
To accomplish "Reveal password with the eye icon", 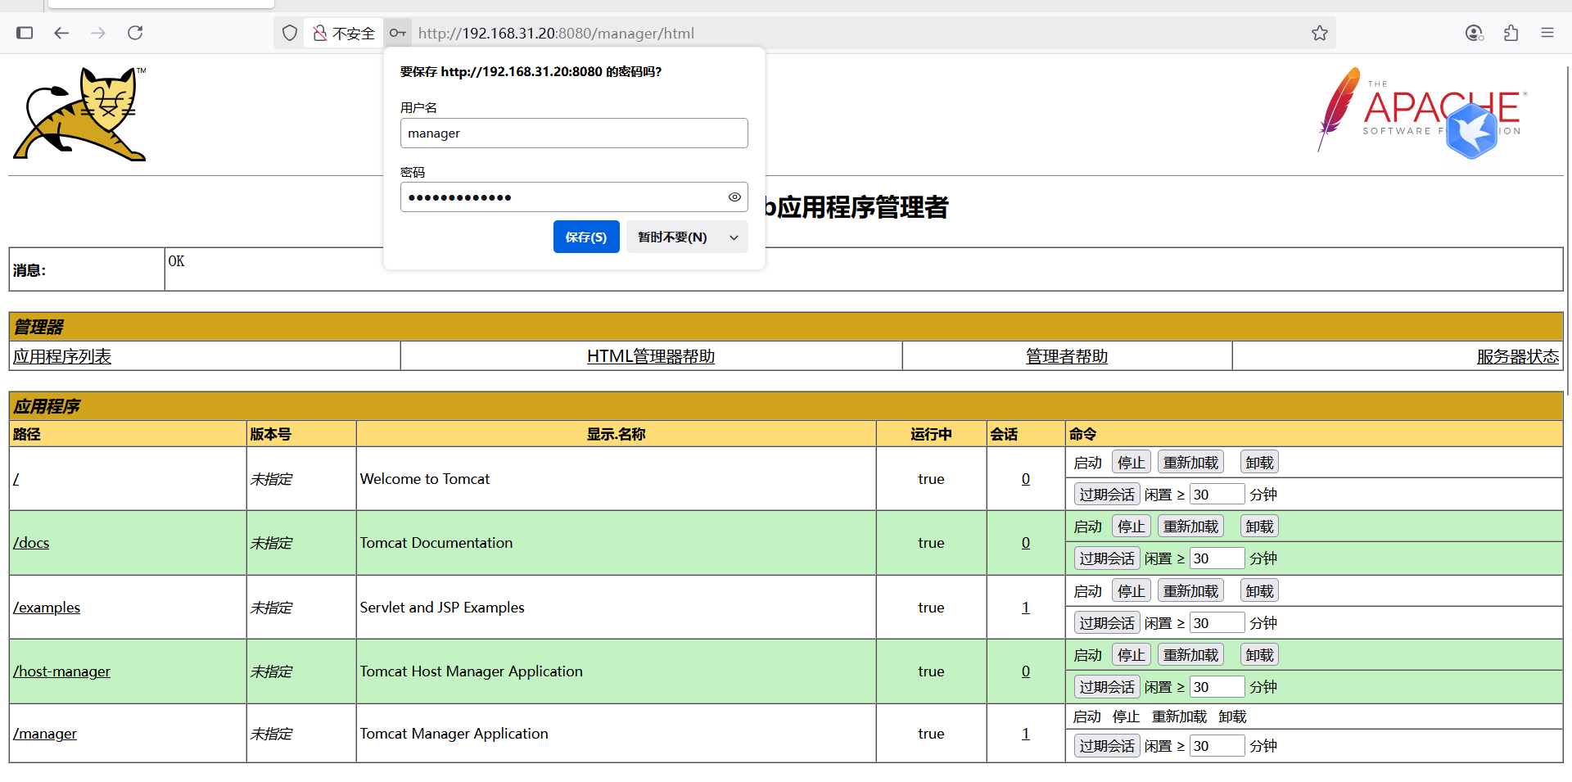I will tap(734, 197).
